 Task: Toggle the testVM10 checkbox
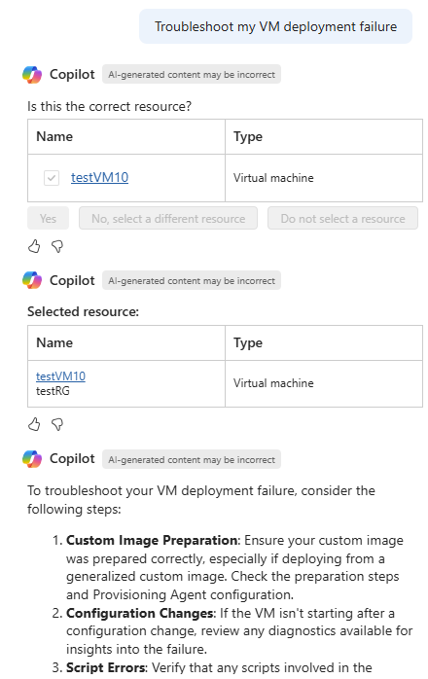(x=52, y=178)
